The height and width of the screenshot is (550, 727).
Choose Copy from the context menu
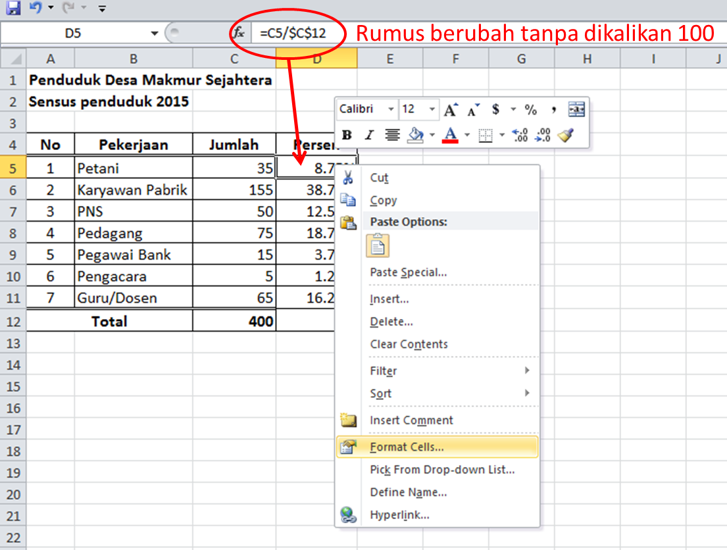pos(438,201)
